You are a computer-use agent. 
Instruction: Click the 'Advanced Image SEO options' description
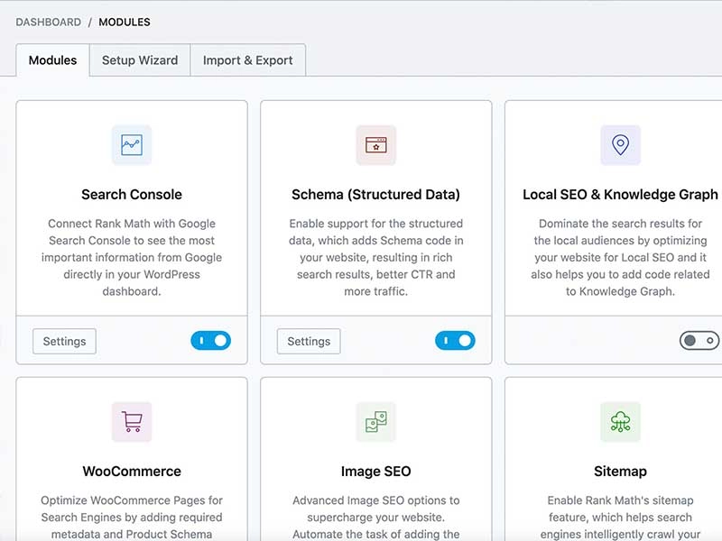[375, 517]
